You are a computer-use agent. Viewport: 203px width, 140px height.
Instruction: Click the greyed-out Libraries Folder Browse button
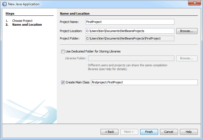click(187, 58)
